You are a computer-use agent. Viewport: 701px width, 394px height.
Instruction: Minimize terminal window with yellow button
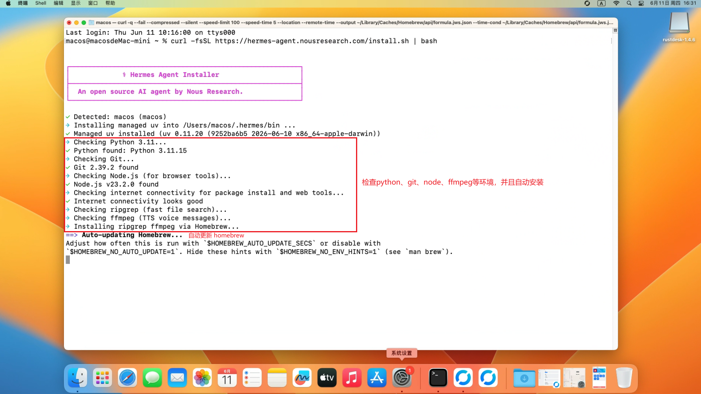(77, 22)
